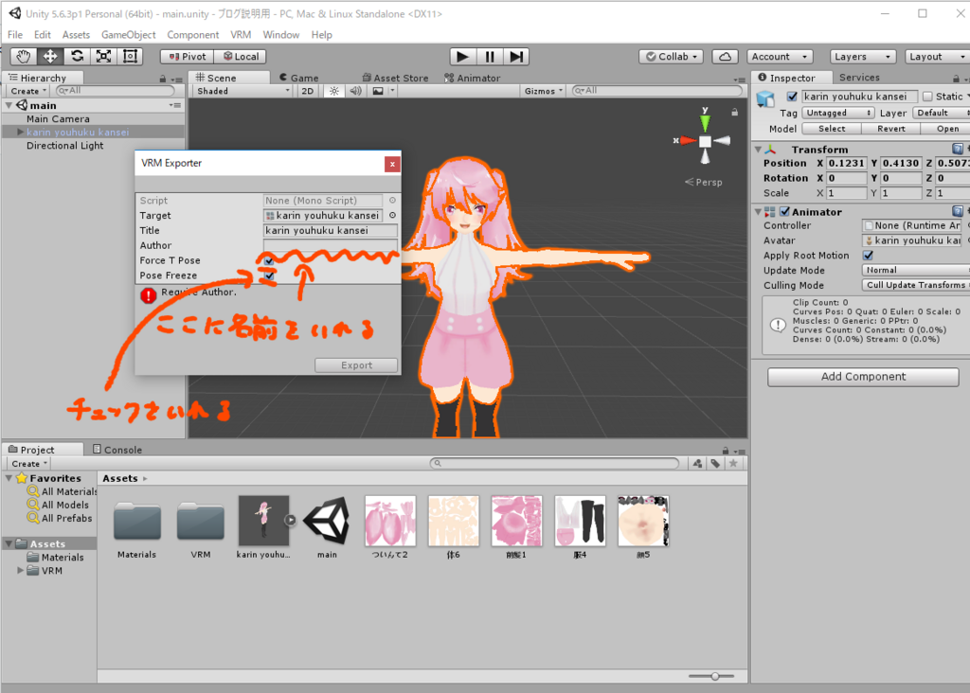The width and height of the screenshot is (970, 693).
Task: Switch to the Console tab
Action: point(117,450)
